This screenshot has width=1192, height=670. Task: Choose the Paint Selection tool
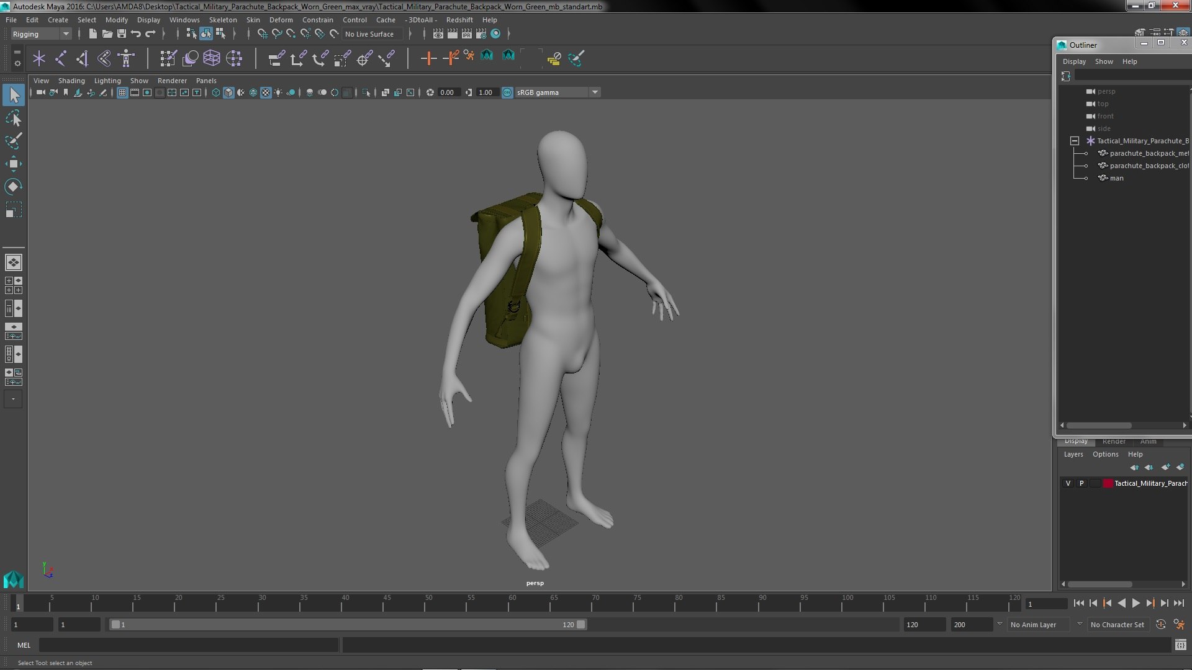(x=14, y=141)
